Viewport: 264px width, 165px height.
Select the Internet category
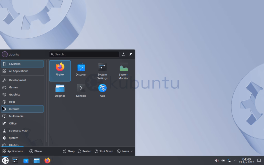pyautogui.click(x=22, y=109)
